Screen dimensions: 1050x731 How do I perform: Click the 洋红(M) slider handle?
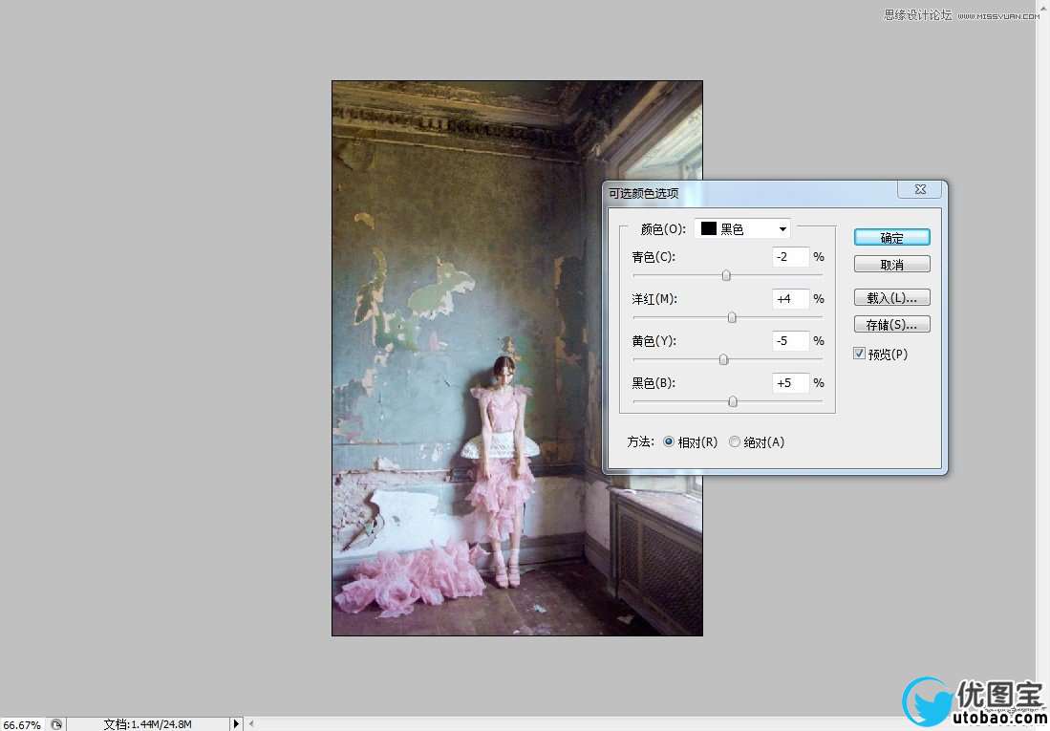click(732, 317)
